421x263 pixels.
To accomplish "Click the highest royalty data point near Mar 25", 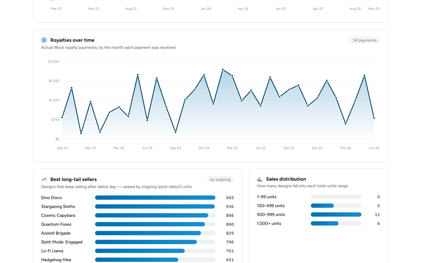I will click(x=223, y=69).
